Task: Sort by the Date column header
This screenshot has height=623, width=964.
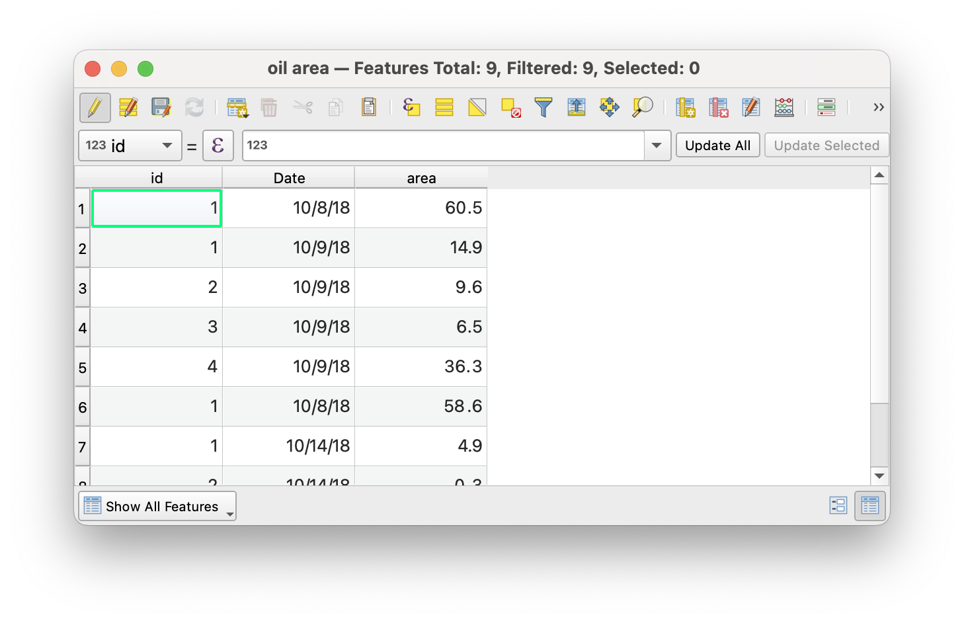Action: tap(289, 178)
